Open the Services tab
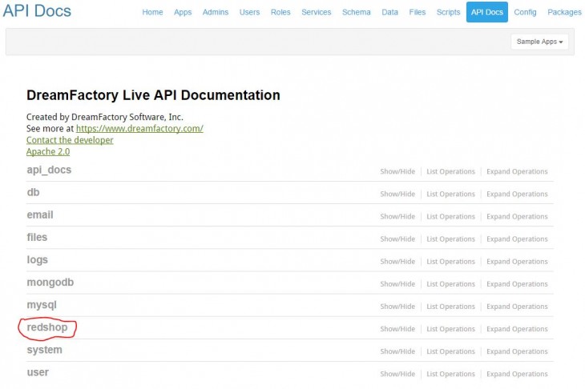This screenshot has width=585, height=389. pyautogui.click(x=316, y=13)
